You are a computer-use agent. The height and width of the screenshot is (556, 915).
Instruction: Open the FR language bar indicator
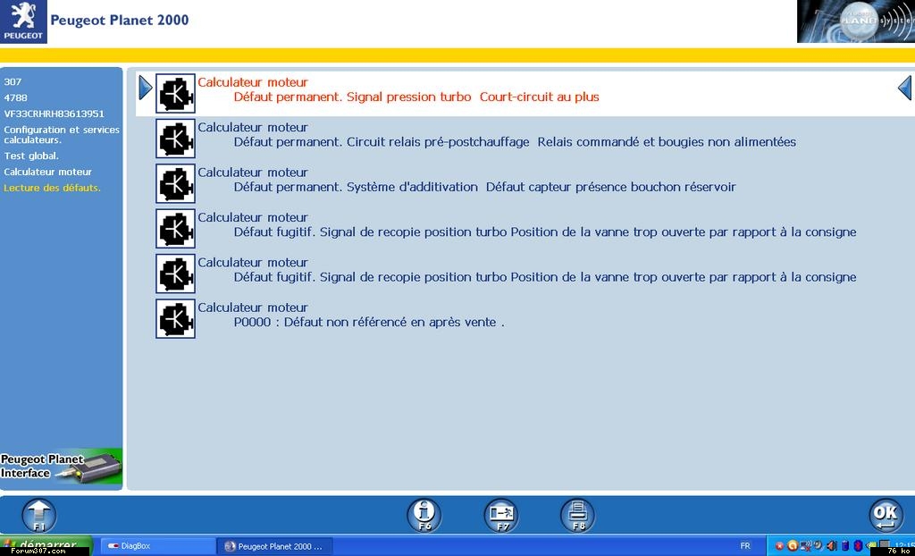(745, 546)
